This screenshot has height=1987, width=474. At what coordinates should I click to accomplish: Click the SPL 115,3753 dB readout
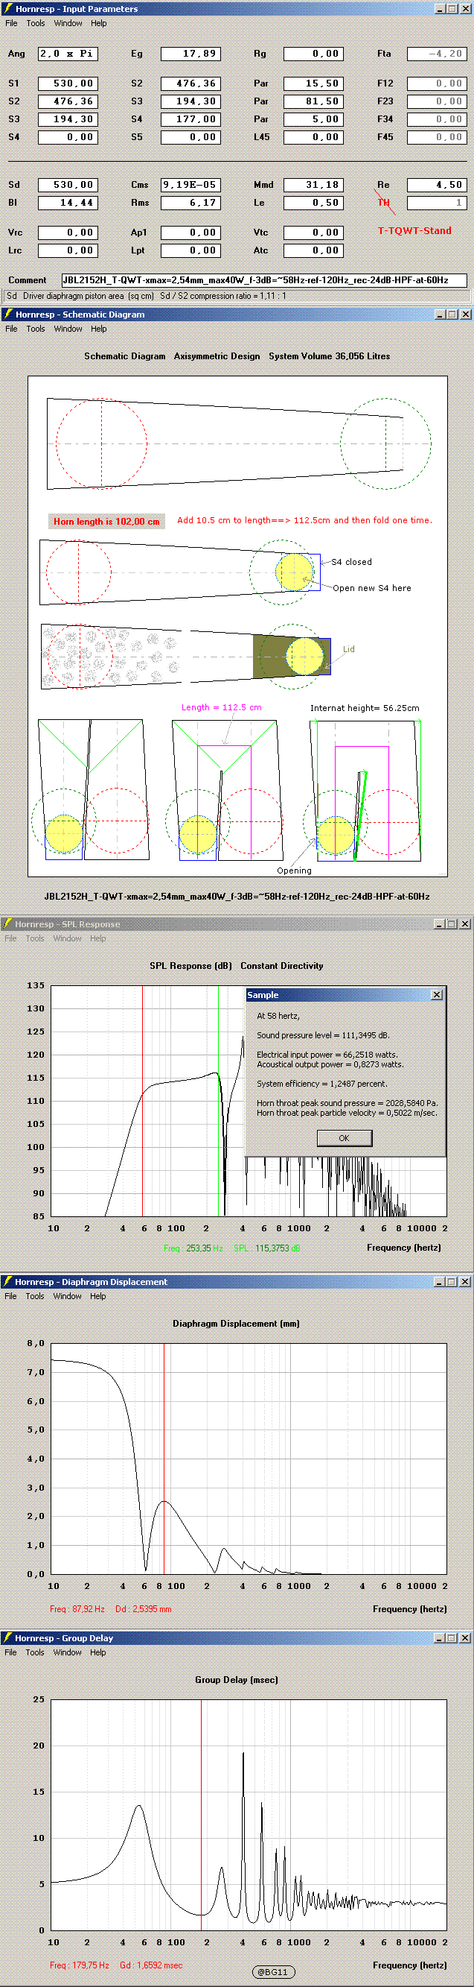pyautogui.click(x=266, y=1248)
